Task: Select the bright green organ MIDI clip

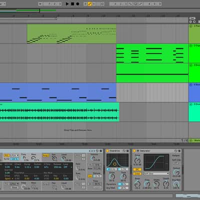Action: pyautogui.click(x=152, y=53)
